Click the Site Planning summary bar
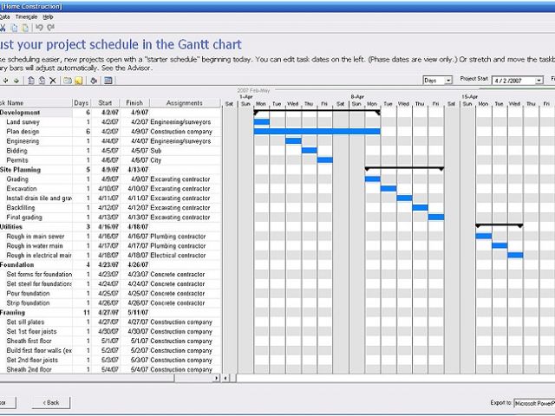Image resolution: width=555 pixels, height=416 pixels. 404,169
